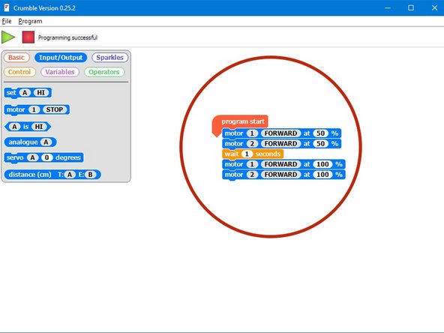Select the Input/Output block category
The height and width of the screenshot is (333, 444).
tap(61, 58)
